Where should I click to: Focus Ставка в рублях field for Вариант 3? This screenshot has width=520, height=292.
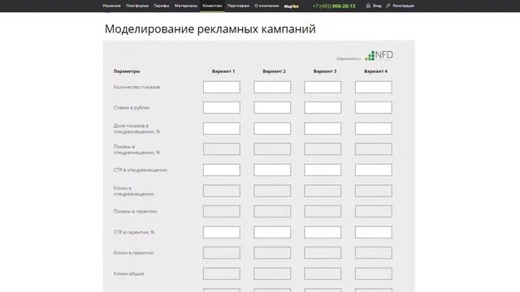[323, 108]
